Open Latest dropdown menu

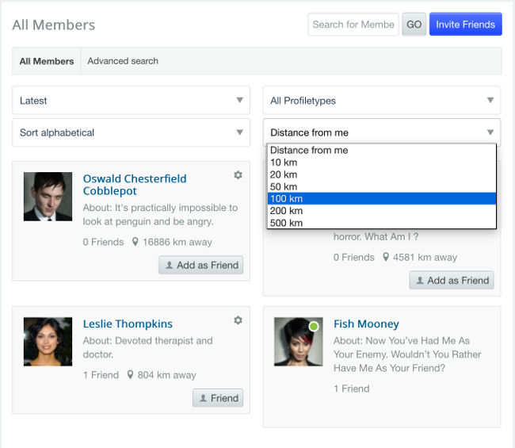click(131, 100)
